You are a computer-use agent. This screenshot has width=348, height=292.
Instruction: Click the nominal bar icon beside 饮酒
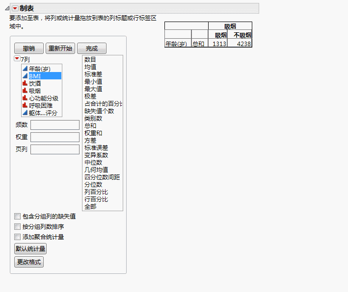pyautogui.click(x=25, y=83)
